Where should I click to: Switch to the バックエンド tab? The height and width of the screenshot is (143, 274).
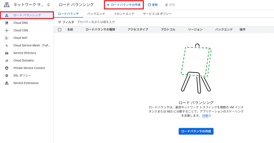point(96,14)
